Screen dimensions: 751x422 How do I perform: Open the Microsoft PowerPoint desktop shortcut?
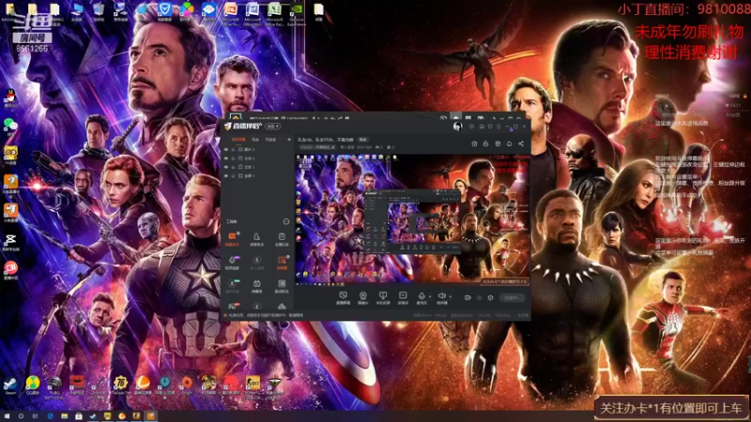point(230,13)
